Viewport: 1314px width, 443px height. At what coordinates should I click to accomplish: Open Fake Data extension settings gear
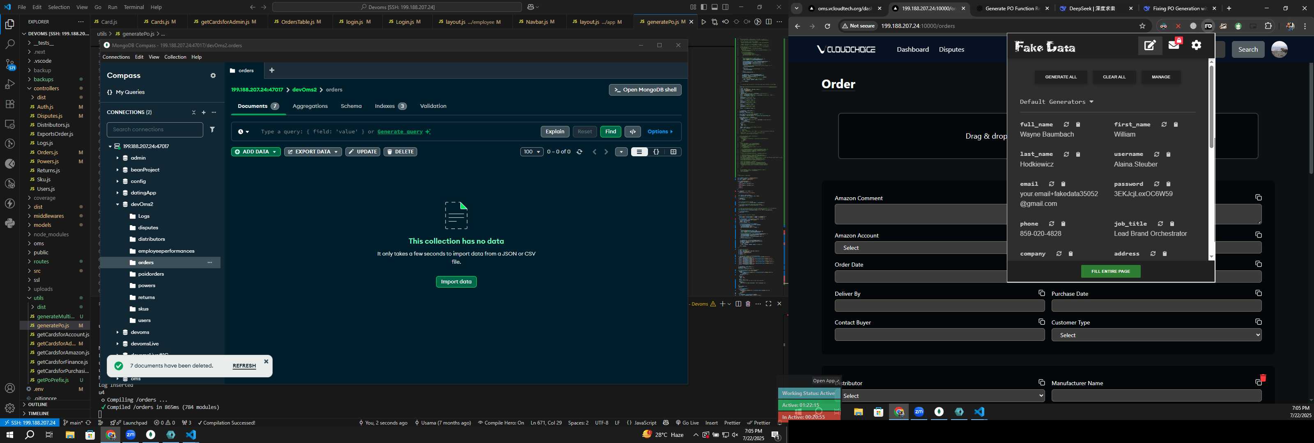(1196, 46)
